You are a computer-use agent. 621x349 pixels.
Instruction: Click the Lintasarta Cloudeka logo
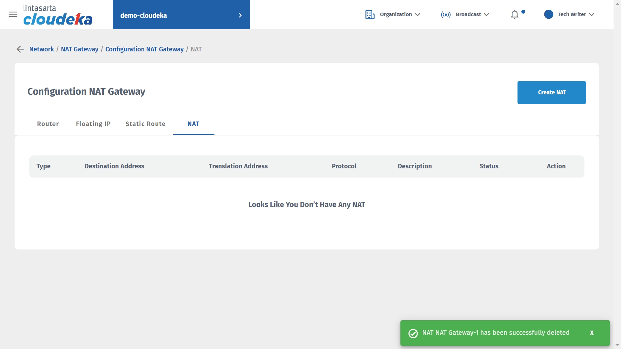58,15
